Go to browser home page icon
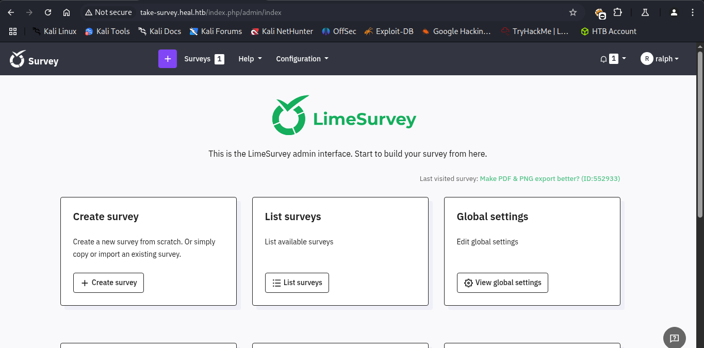Viewport: 704px width, 348px height. tap(67, 12)
